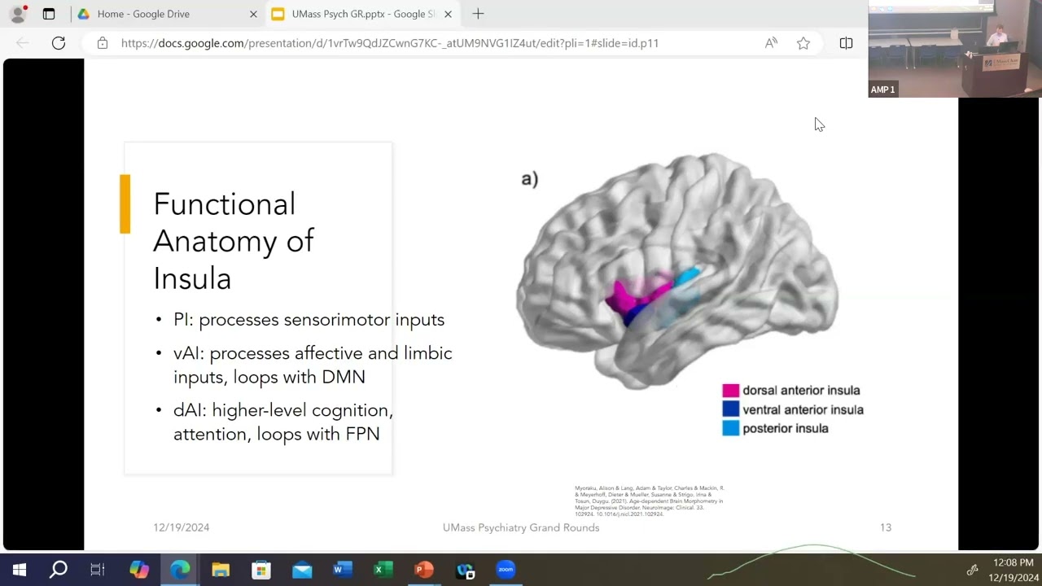This screenshot has width=1042, height=586.
Task: Click the Microsoft Edge taskbar icon
Action: (x=180, y=570)
